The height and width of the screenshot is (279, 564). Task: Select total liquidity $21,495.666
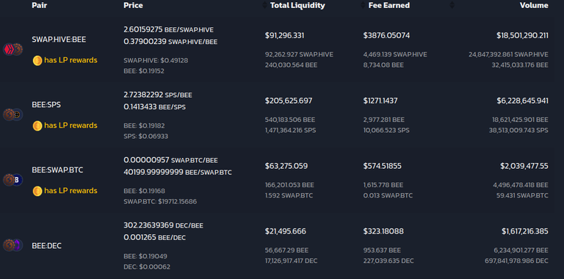[286, 231]
